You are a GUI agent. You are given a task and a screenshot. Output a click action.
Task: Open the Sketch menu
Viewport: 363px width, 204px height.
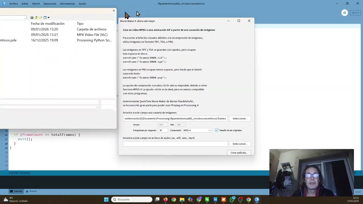[x=36, y=4]
